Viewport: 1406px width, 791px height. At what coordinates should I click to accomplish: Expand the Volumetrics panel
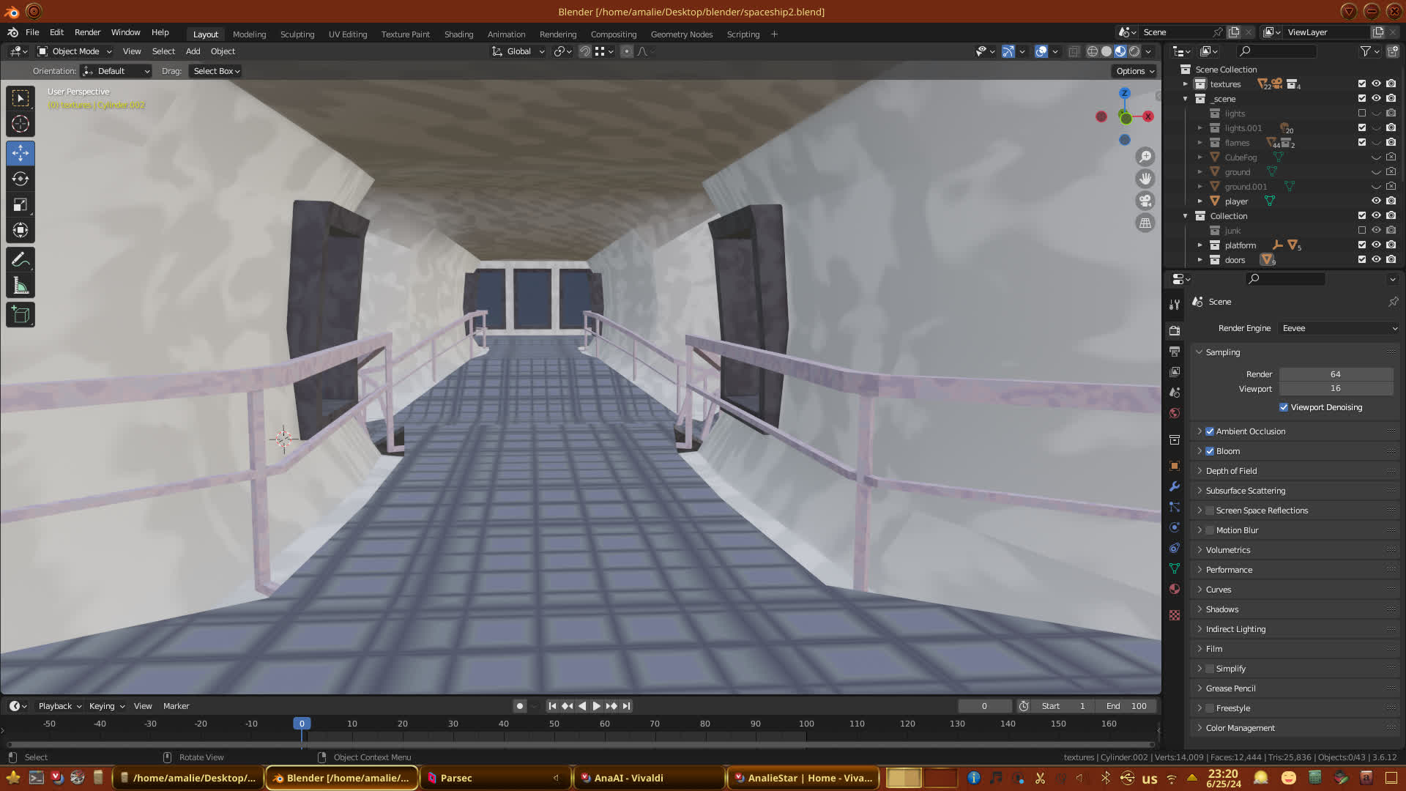[1228, 550]
